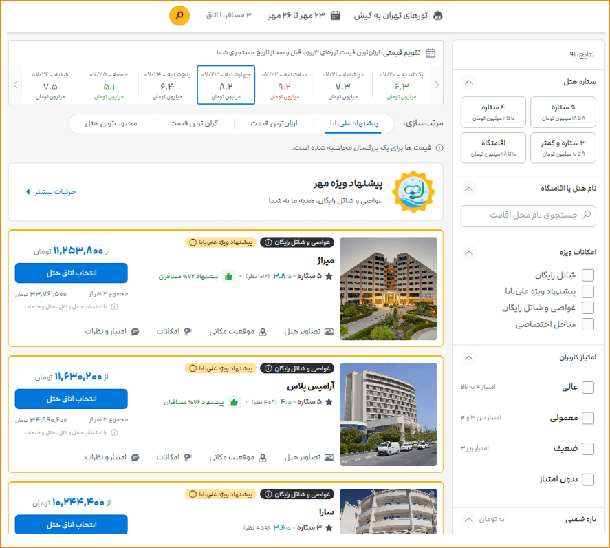Click انتخاب اتاق هتل for میراژ
The image size is (610, 548).
[x=71, y=273]
